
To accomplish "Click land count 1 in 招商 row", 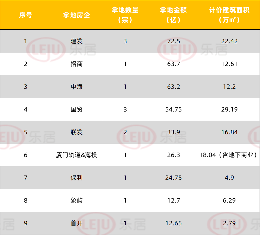I will (125, 64).
